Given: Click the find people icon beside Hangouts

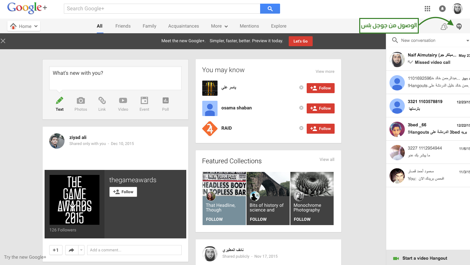Looking at the screenshot, I should coord(444,27).
